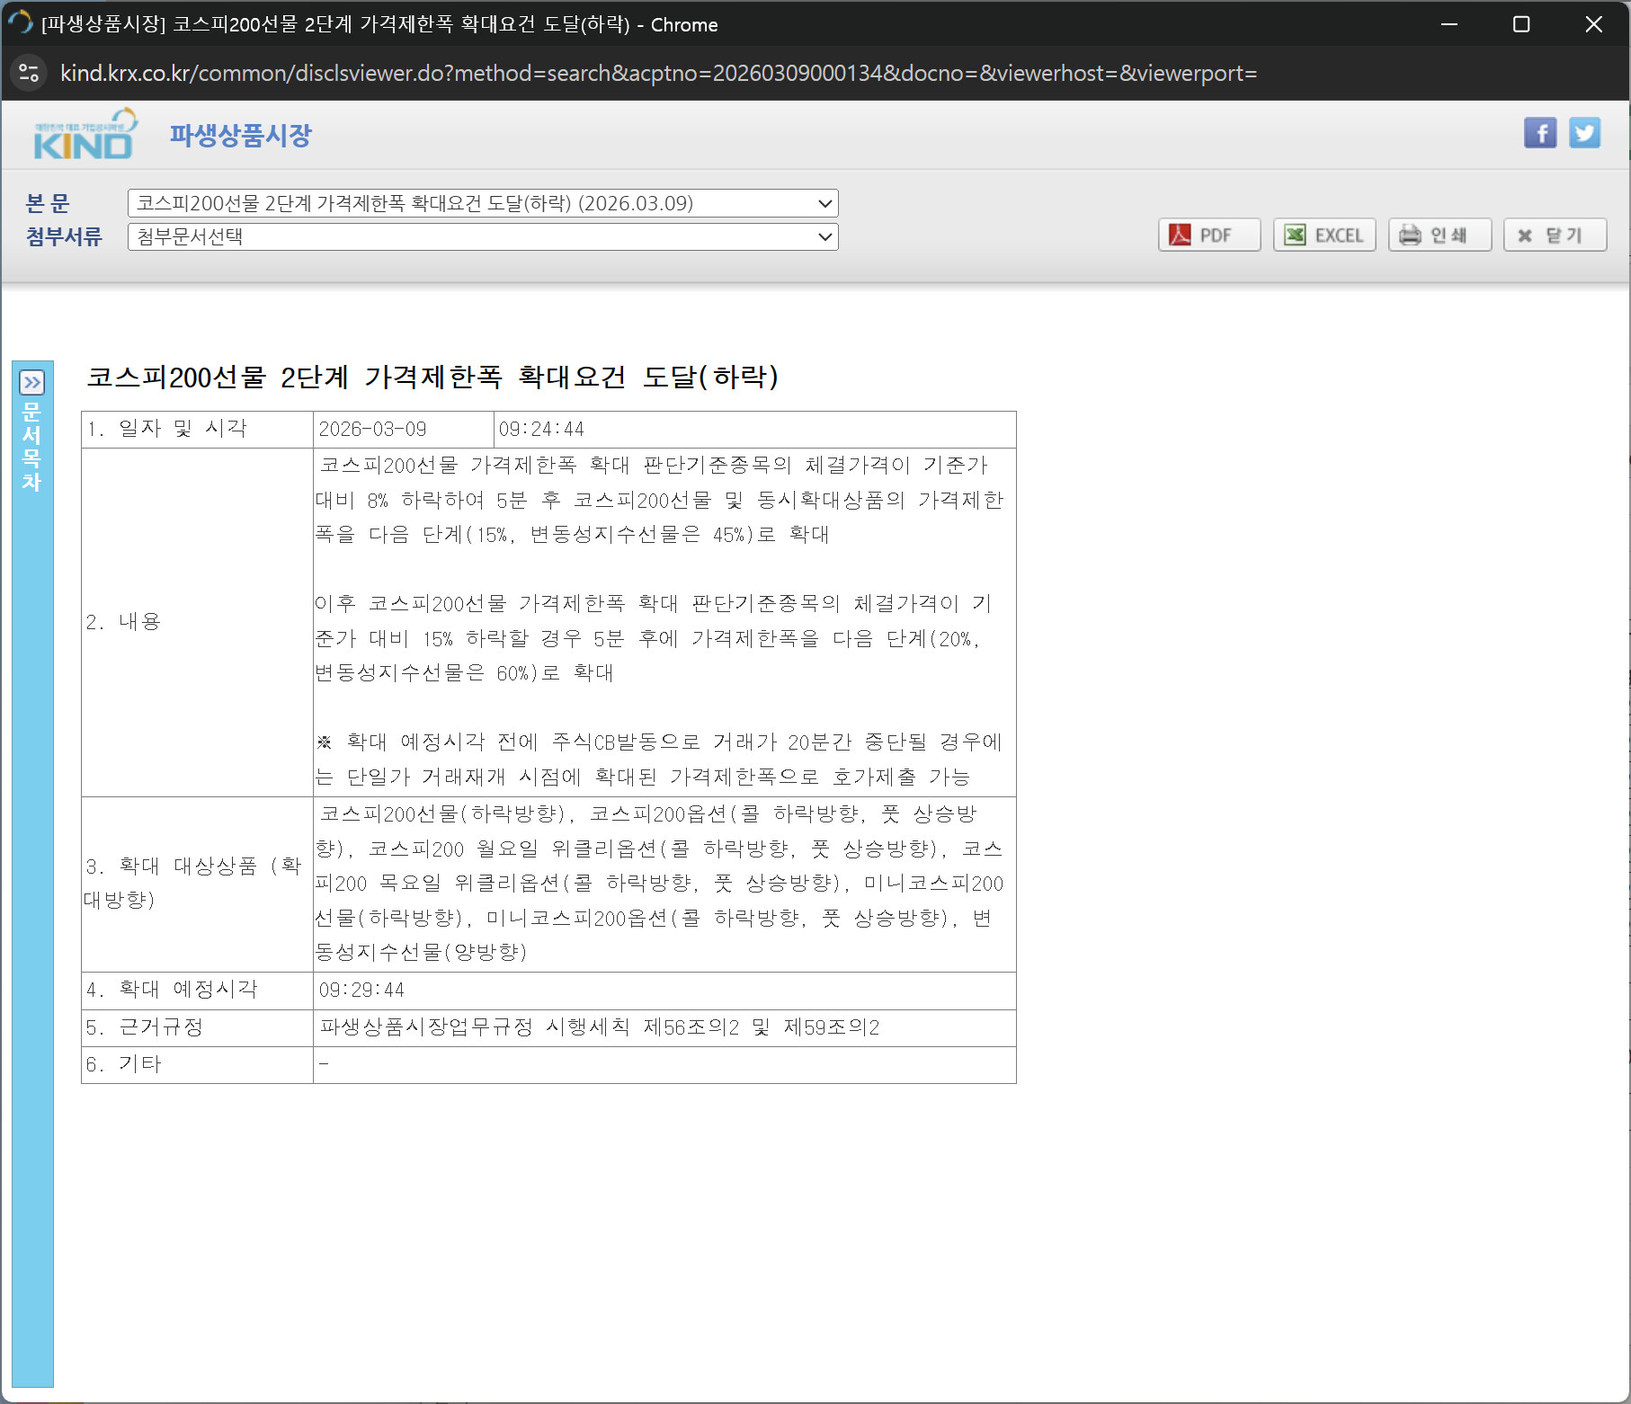
Task: Open the 첨부서류 attachment dropdown
Action: (483, 236)
